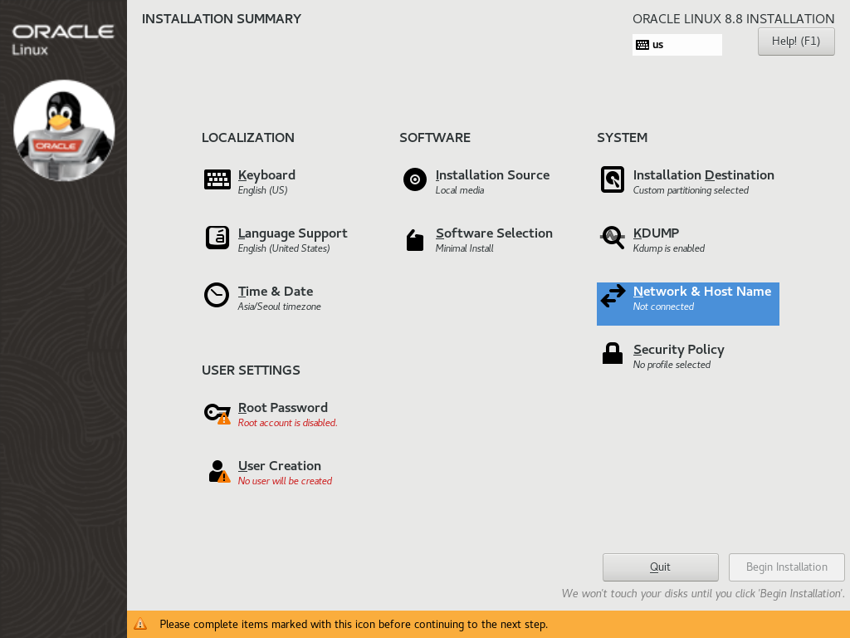Click the User Creation person icon
This screenshot has width=850, height=638.
coord(217,470)
